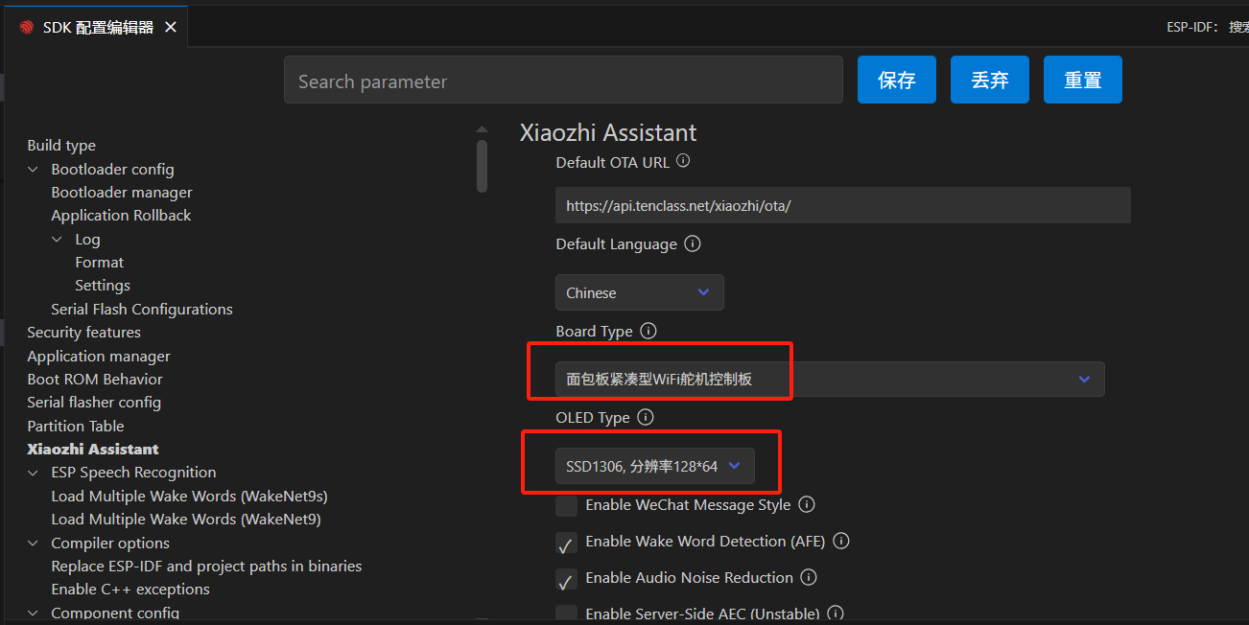This screenshot has height=625, width=1249.
Task: Click the 保存 save button
Action: pos(896,80)
